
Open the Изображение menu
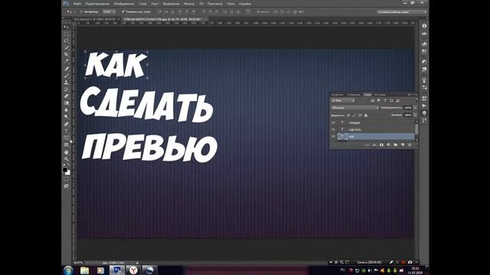124,4
